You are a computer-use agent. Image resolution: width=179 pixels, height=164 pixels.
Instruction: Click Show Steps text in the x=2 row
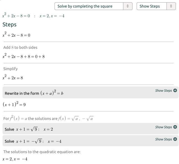click(x=164, y=127)
